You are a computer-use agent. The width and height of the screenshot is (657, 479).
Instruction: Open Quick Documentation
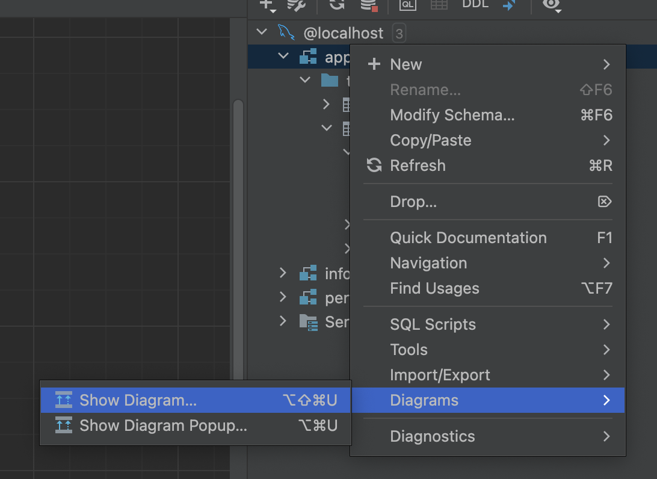pos(488,238)
